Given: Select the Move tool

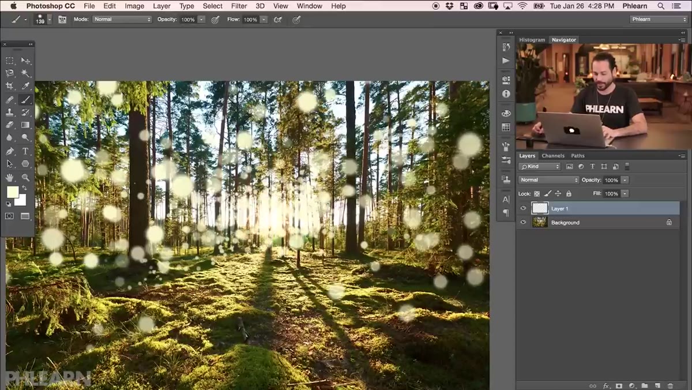Looking at the screenshot, I should 25,61.
